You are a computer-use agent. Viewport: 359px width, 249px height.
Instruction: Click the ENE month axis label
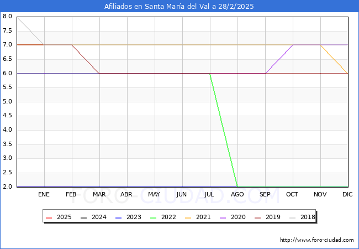44,194
